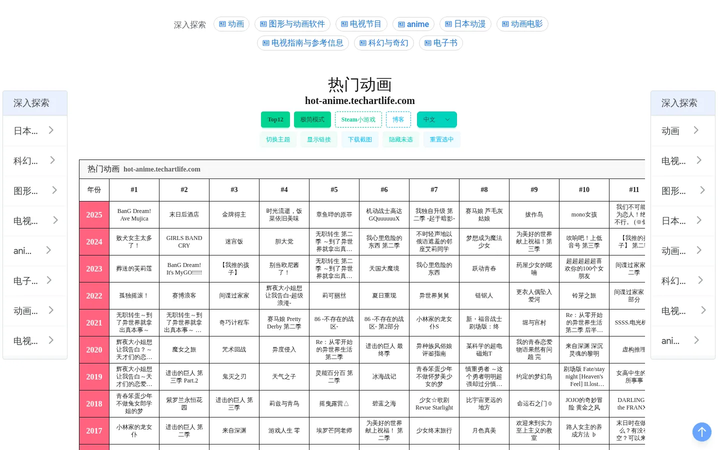Click the #5 column header
Screen dimensions: 720x450
[x=334, y=189]
